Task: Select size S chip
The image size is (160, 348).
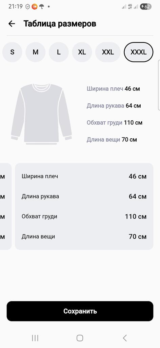Action: 12,52
